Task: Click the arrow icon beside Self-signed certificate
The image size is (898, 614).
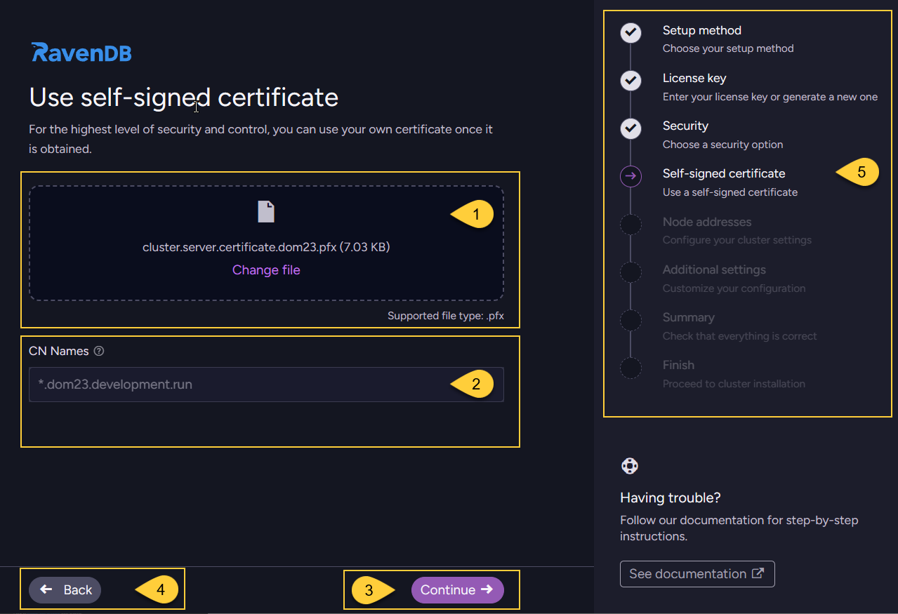Action: coord(630,176)
